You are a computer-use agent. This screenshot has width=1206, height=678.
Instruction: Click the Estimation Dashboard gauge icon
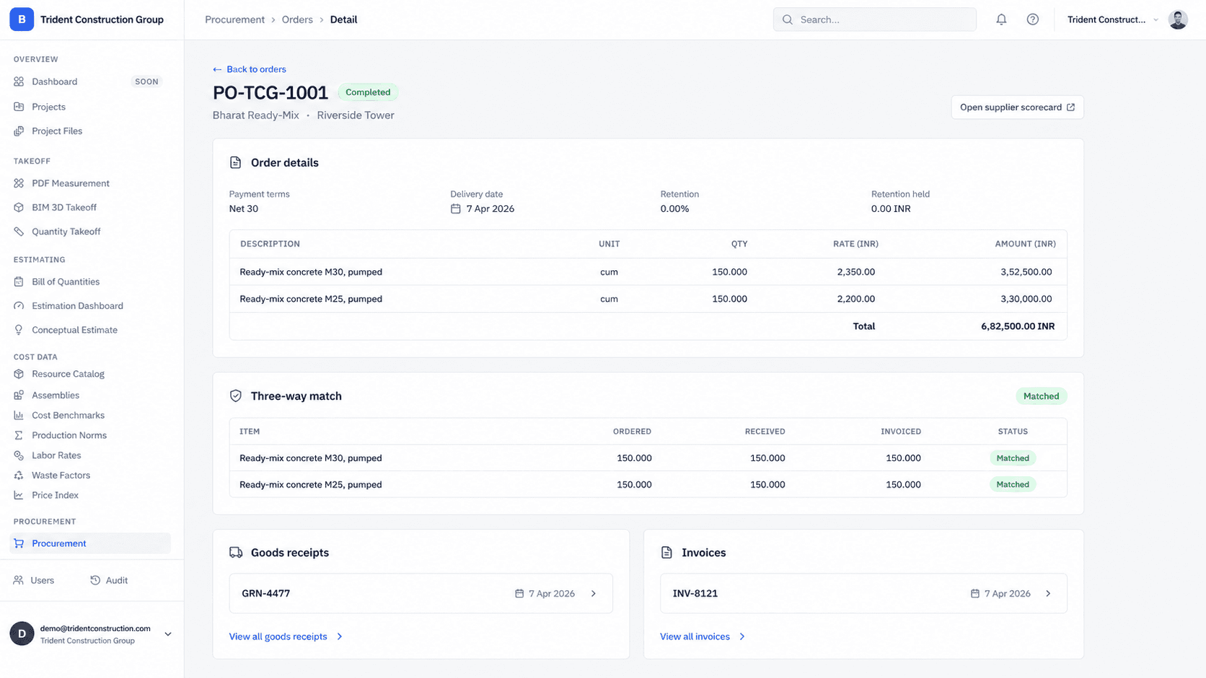pyautogui.click(x=19, y=305)
